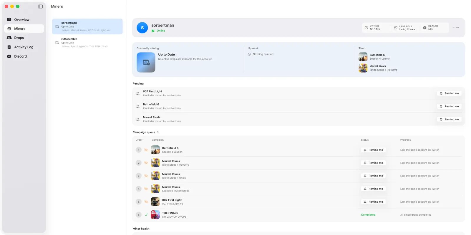This screenshot has width=471, height=235.
Task: Click Remind me for Ignite Stage 1 Finals
Action: click(373, 176)
